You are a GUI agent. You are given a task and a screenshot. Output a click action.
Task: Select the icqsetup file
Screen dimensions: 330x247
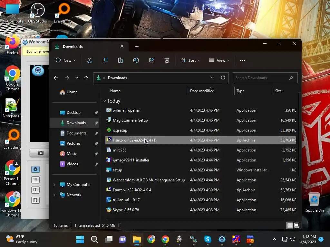pos(201,130)
